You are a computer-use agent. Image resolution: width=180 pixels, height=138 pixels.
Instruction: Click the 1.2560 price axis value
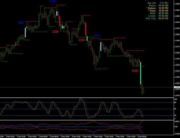click(177, 53)
